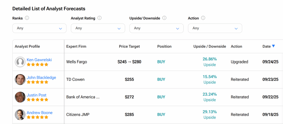Click Justin Post's profile photo

[20, 97]
